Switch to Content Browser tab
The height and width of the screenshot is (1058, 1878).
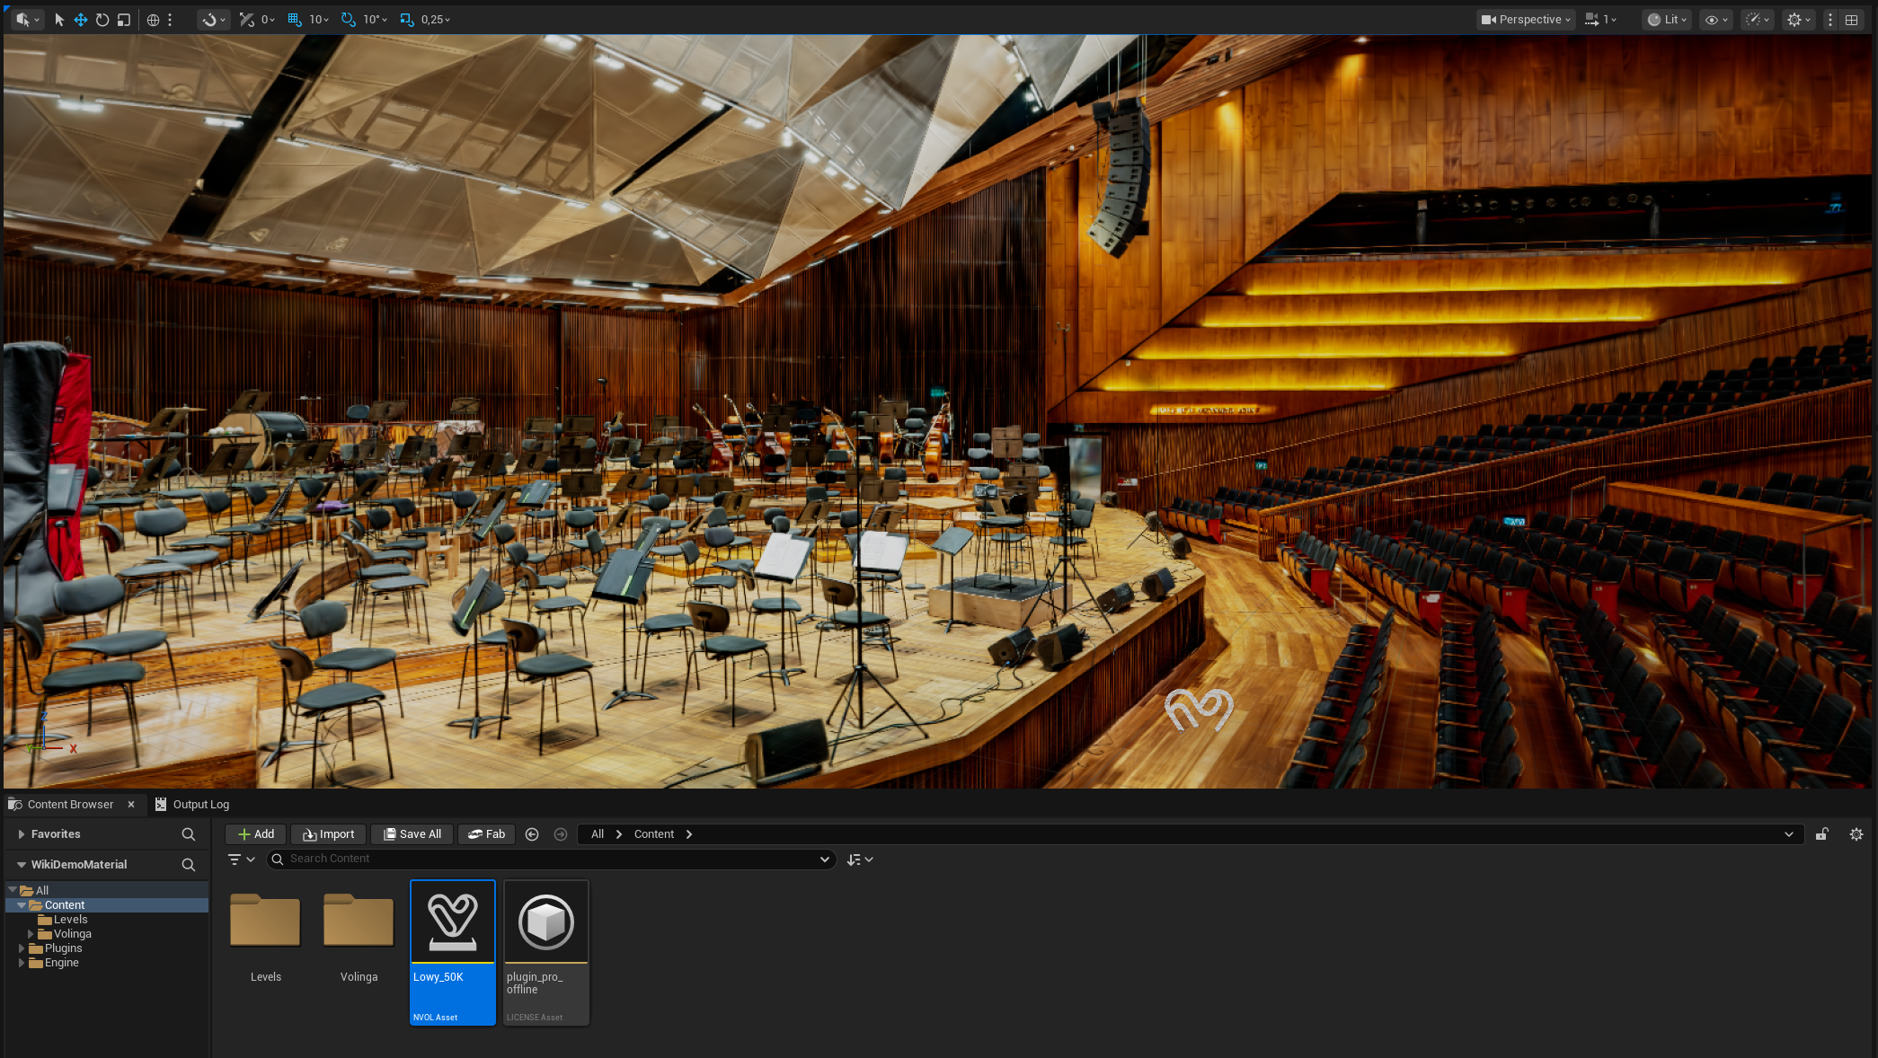click(70, 805)
